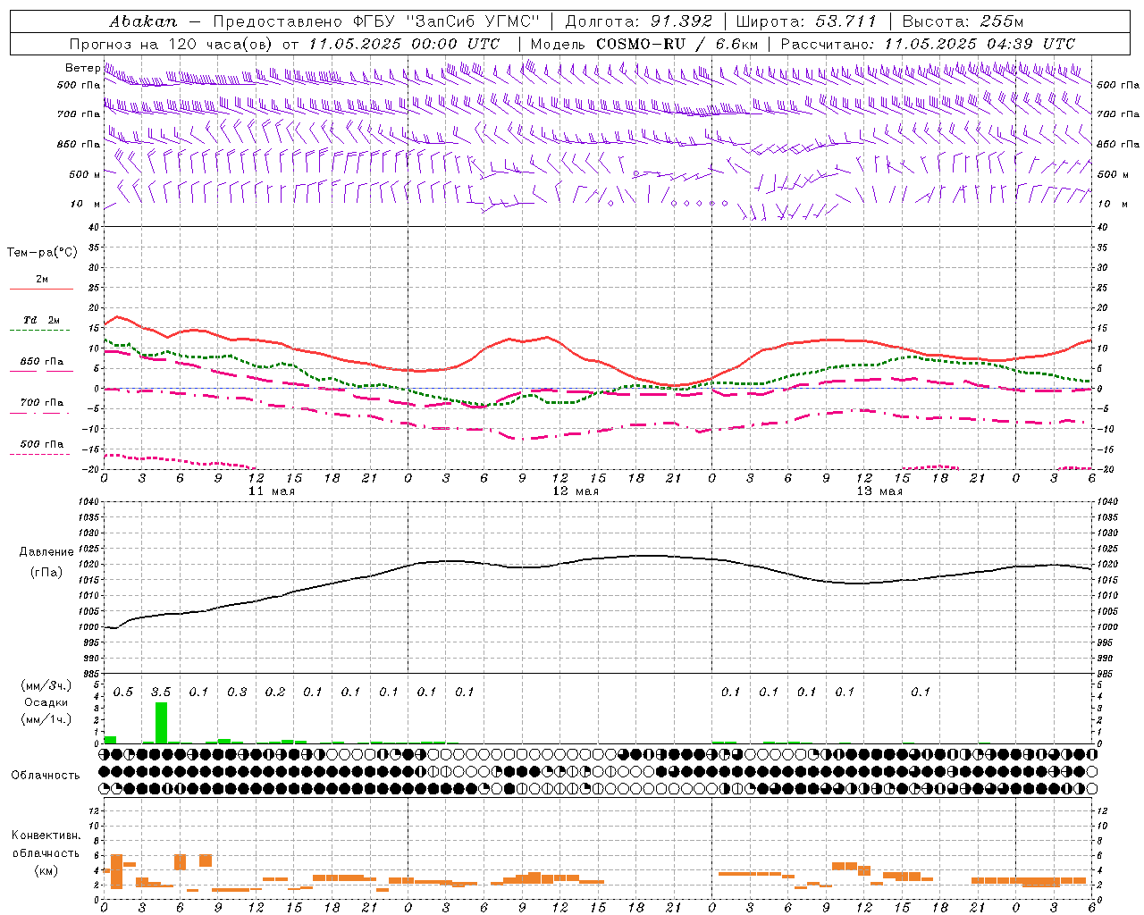Click "850 гПа" in the temperature legend
This screenshot has height=915, width=1144.
(41, 362)
